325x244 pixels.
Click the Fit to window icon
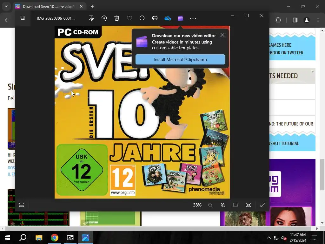click(x=236, y=205)
